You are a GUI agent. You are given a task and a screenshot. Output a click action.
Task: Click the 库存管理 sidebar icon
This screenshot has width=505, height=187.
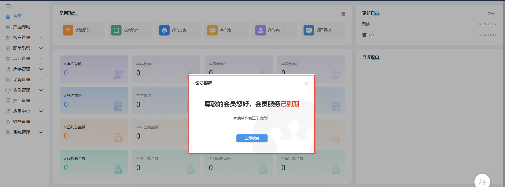(8, 69)
